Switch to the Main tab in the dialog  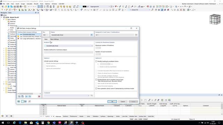point(46,39)
